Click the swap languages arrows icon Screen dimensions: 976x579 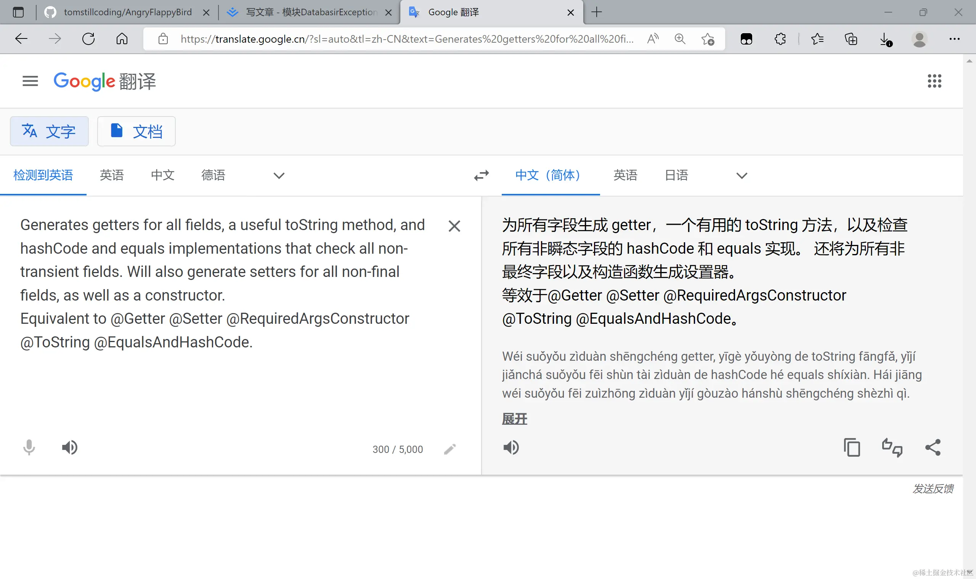tap(482, 175)
